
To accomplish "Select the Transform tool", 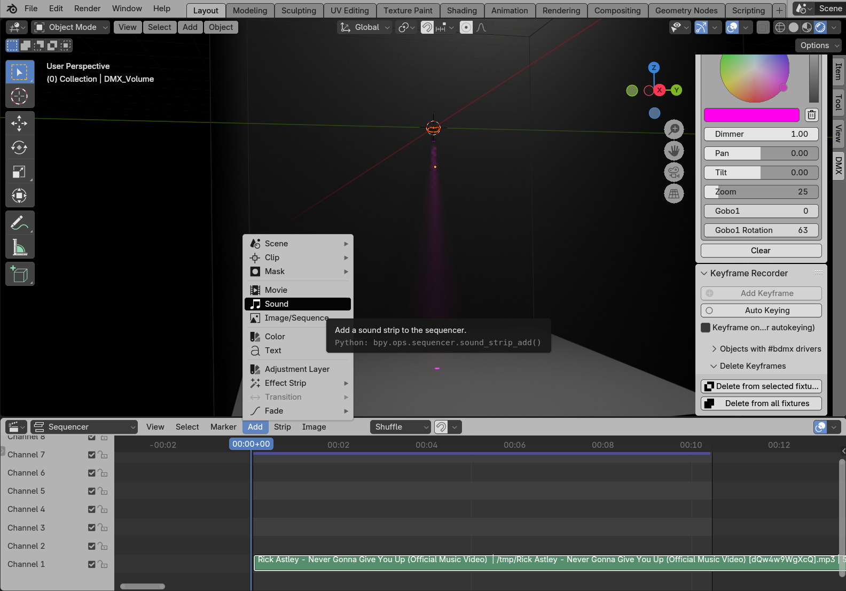I will 20,196.
